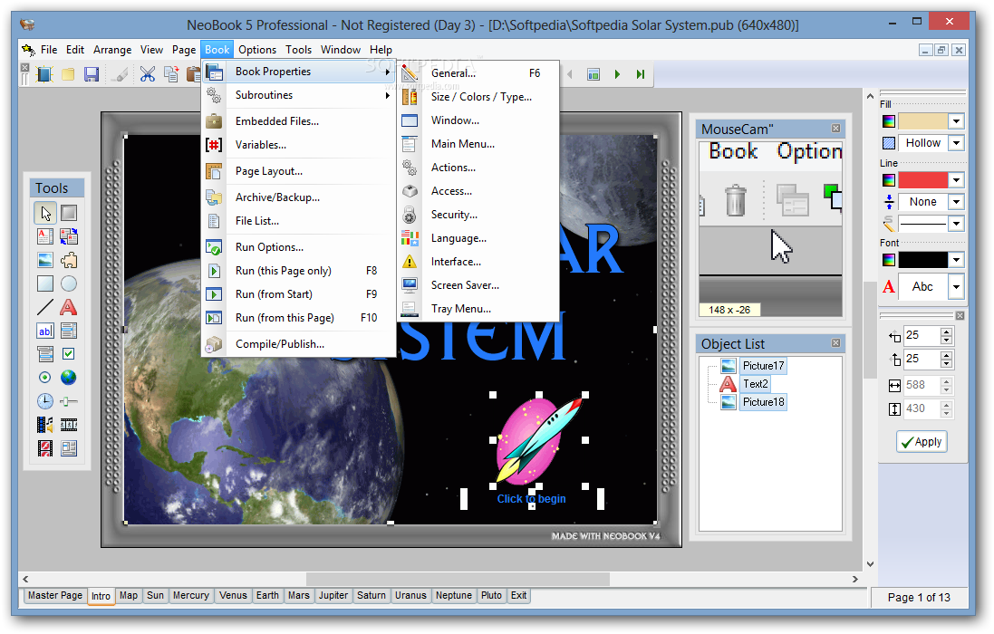Screen dimensions: 994x634
Task: Click the Open folder toolbar icon
Action: (68, 74)
